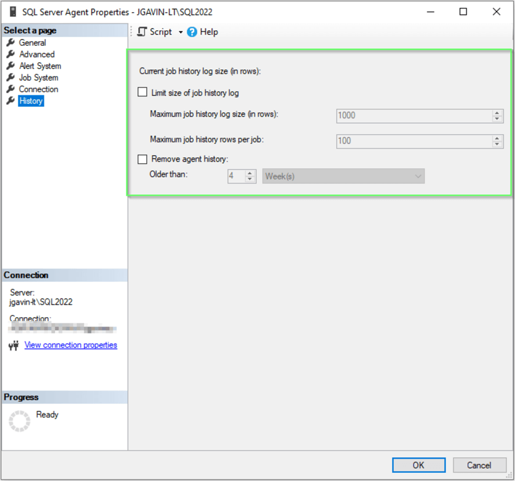
Task: Click the connection properties plug icon
Action: pos(14,346)
